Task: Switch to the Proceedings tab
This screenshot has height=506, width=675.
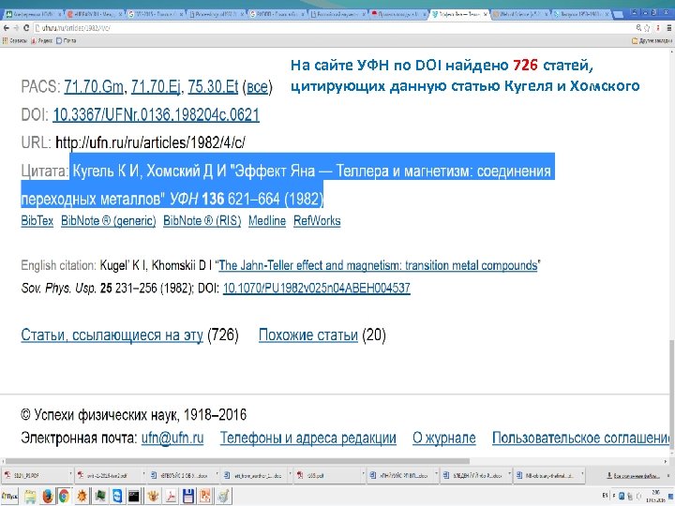Action: click(216, 14)
